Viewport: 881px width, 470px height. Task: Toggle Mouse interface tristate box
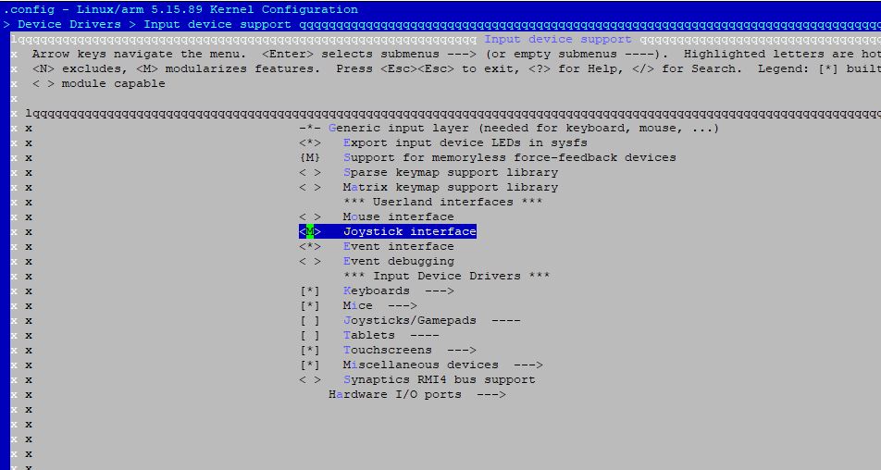click(310, 216)
